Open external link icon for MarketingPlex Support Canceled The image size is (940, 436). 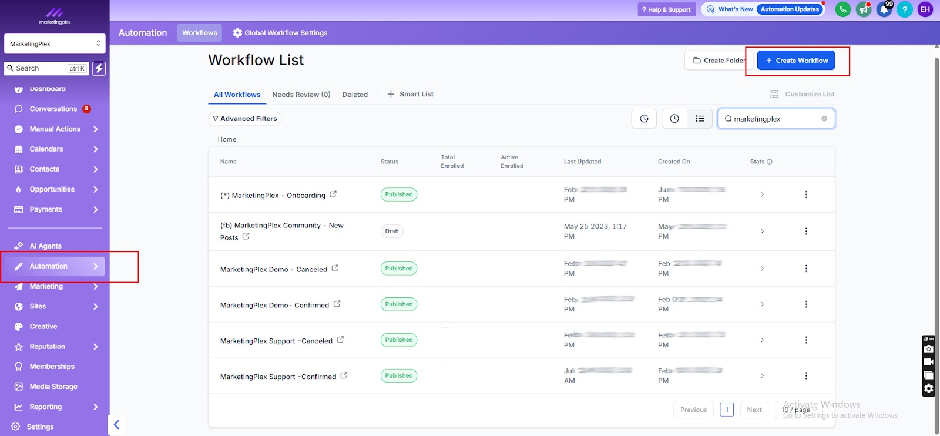(340, 340)
